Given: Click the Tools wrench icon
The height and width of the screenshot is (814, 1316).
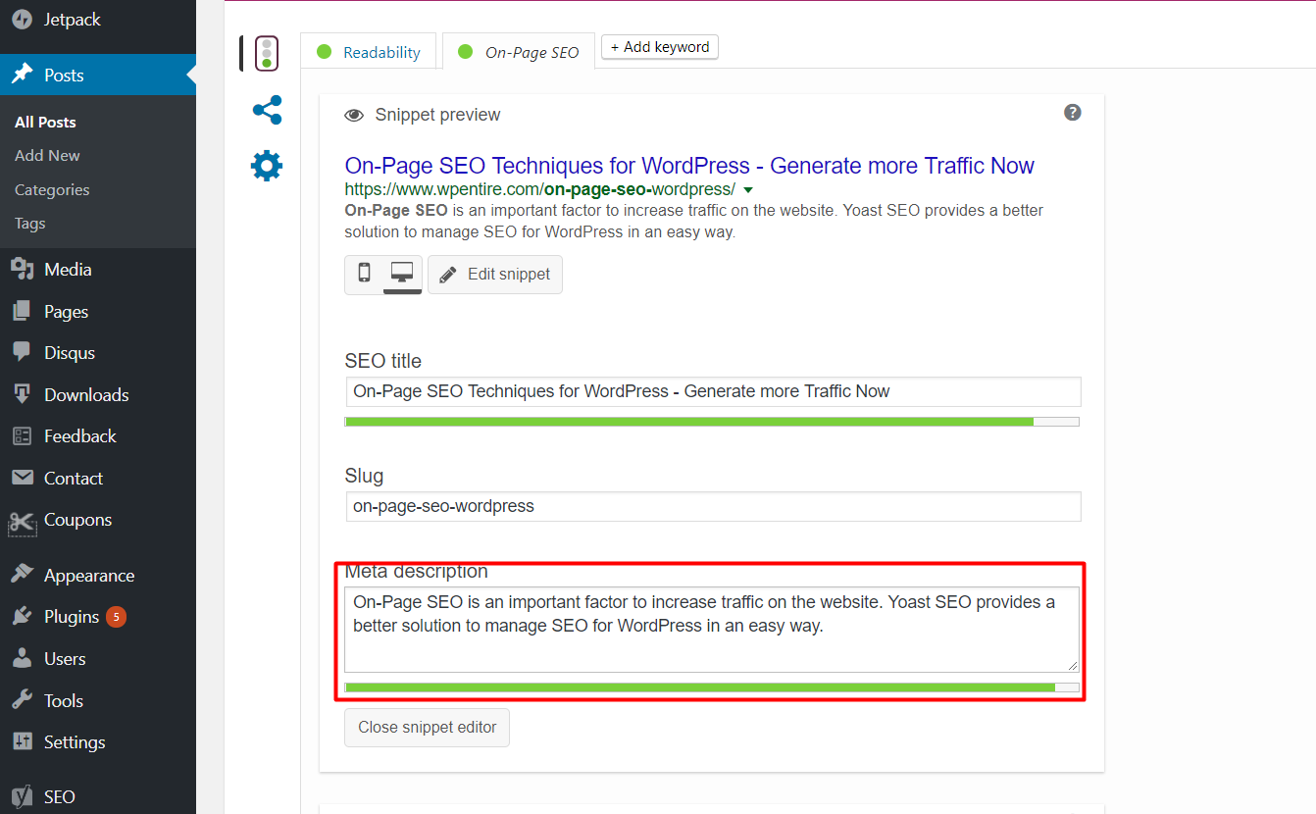Looking at the screenshot, I should (22, 700).
